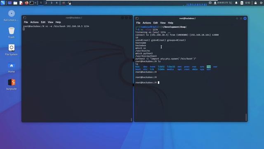The image size is (264, 149).
Task: Click the 'home' directory in ls output
Action: pyautogui.click(x=153, y=67)
